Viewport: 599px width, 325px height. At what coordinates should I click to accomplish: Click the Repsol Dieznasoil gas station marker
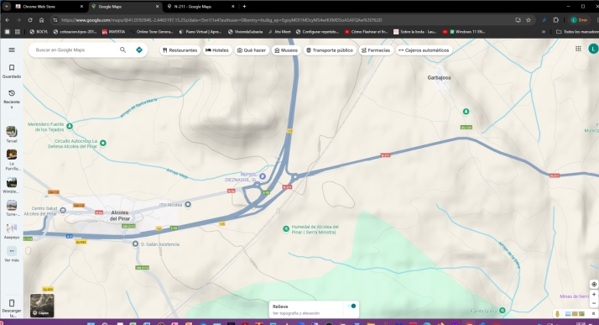coord(263,176)
